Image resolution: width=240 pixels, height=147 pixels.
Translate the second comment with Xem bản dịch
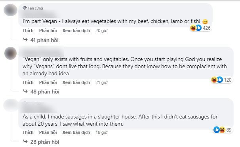coord(76,82)
